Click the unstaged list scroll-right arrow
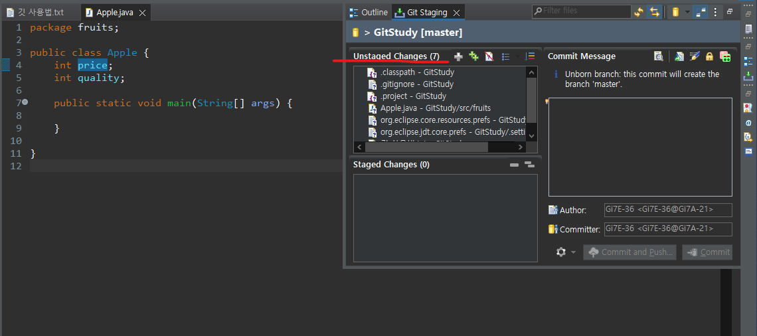This screenshot has width=757, height=336. pyautogui.click(x=521, y=147)
